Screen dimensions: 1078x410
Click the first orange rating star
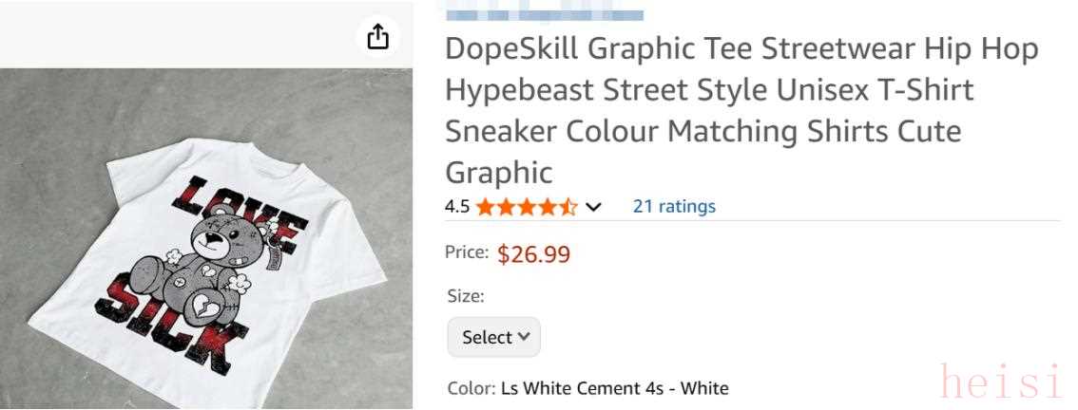click(x=484, y=207)
